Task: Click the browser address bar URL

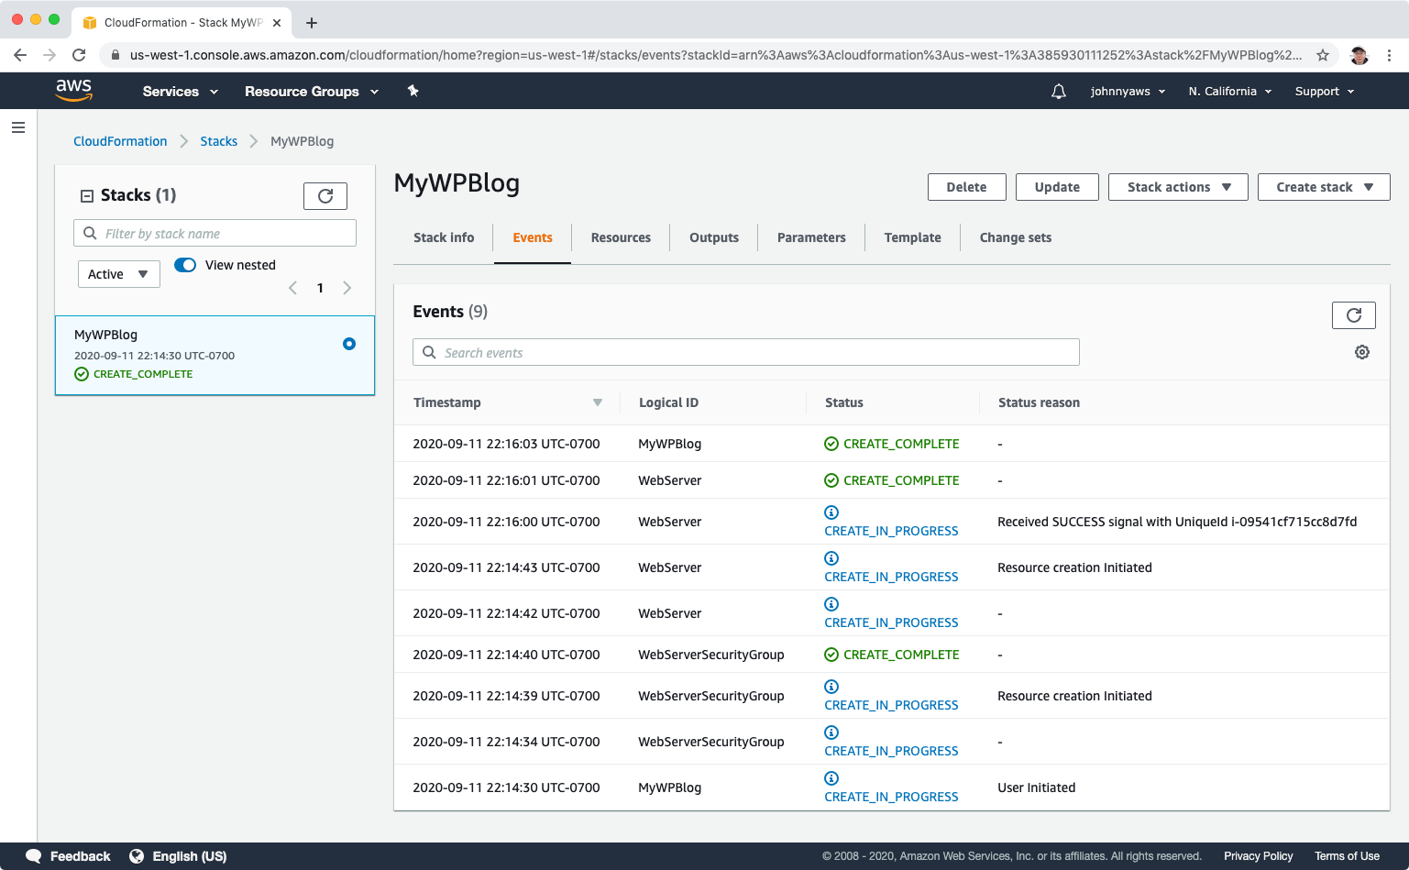Action: click(715, 55)
